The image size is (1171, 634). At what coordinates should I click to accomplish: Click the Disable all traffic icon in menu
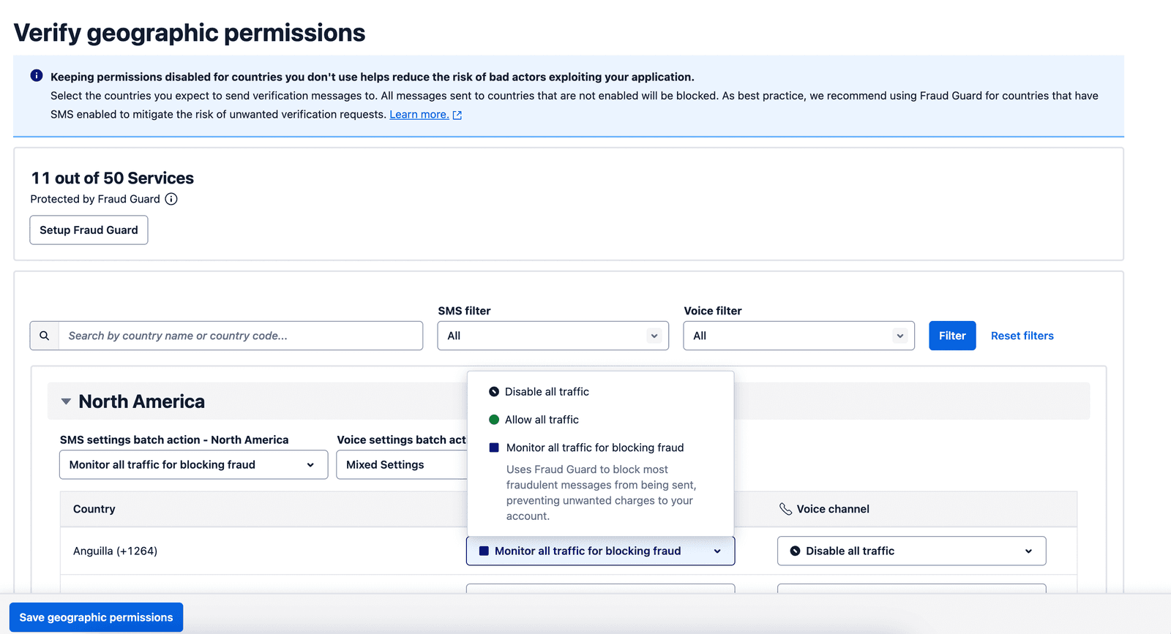click(x=494, y=392)
